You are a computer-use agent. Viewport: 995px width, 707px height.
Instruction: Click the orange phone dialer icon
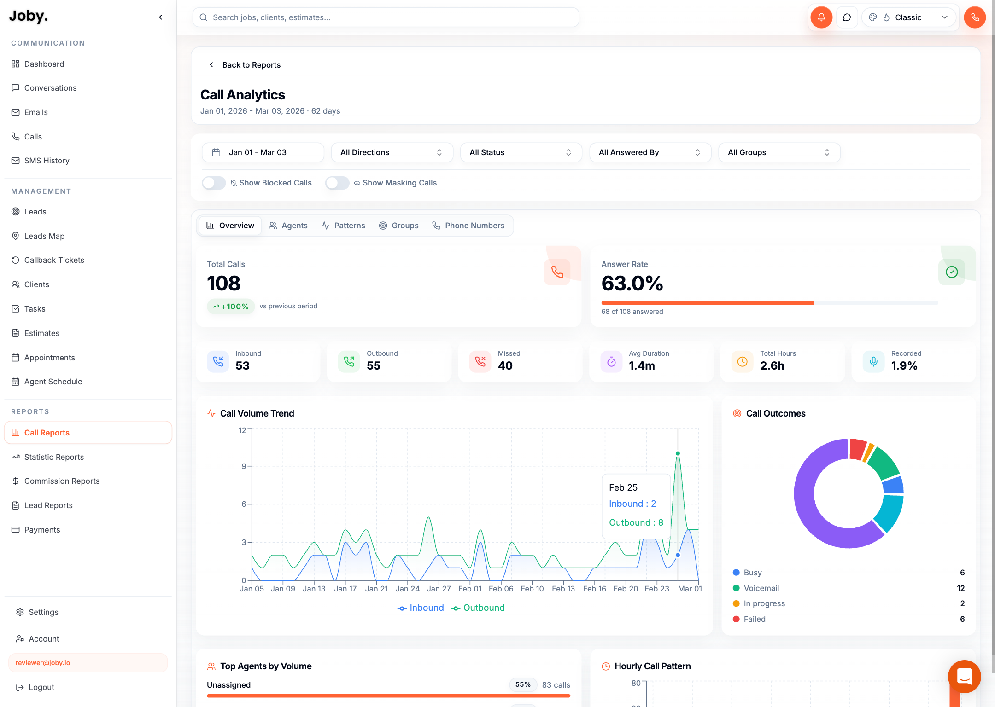pyautogui.click(x=975, y=17)
